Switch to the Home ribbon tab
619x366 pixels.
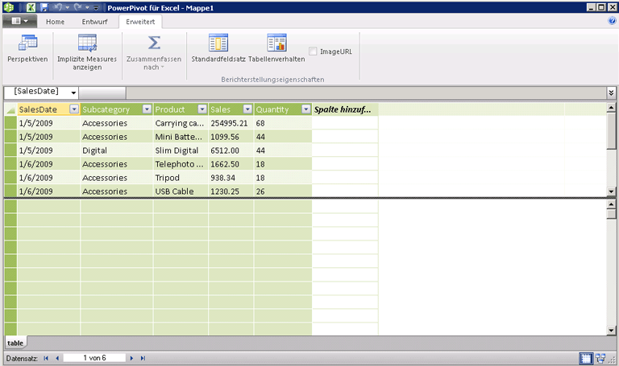(x=55, y=22)
